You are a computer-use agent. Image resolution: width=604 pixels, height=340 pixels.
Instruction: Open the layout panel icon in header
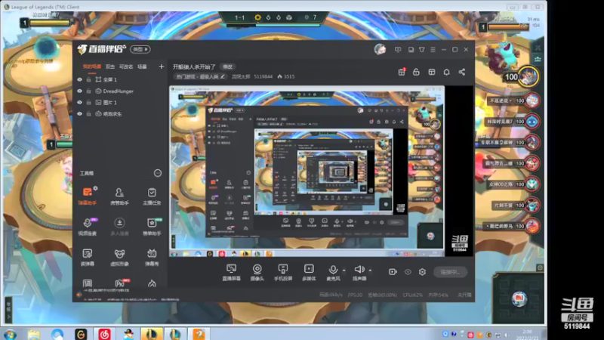(431, 72)
